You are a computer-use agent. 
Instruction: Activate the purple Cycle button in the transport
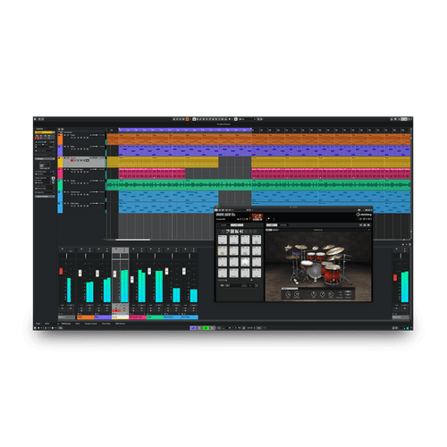pos(193,328)
